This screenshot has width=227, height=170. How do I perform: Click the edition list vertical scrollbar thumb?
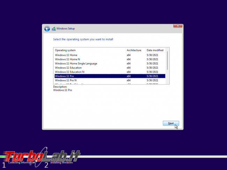tap(167, 60)
